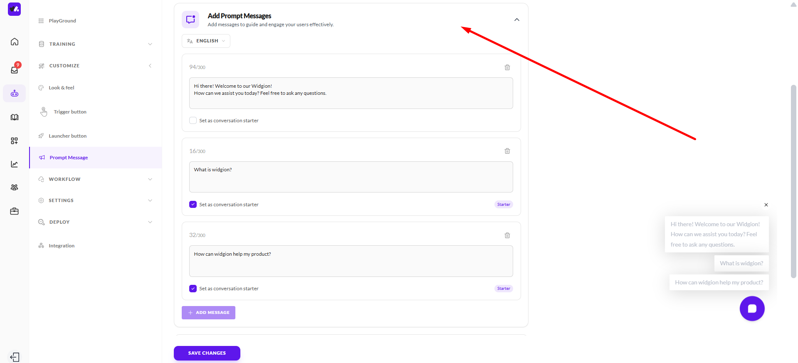Image resolution: width=798 pixels, height=363 pixels.
Task: Enable conversation starter for the welcome message
Action: [193, 121]
